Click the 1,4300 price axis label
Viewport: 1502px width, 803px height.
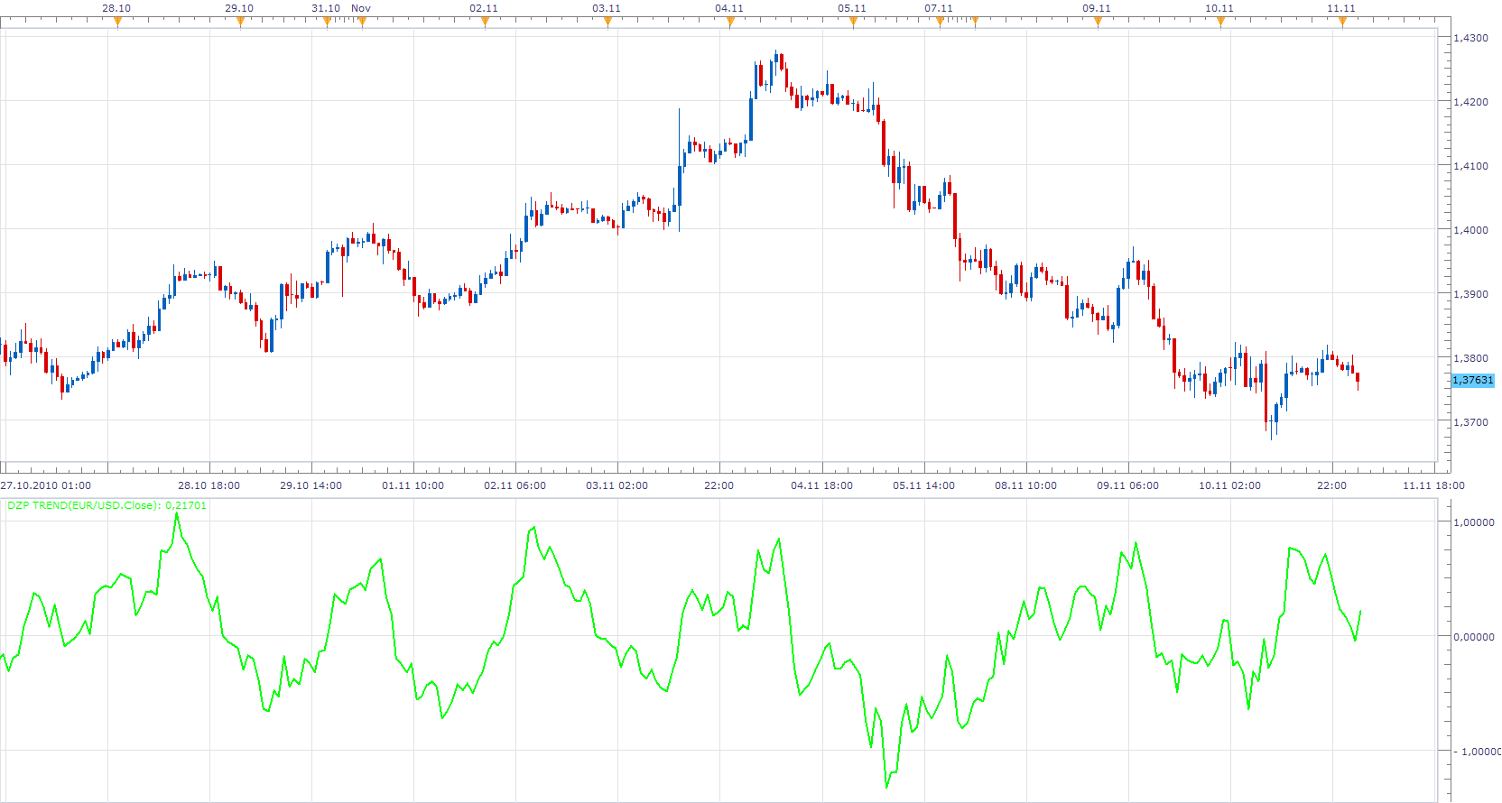(x=1471, y=38)
